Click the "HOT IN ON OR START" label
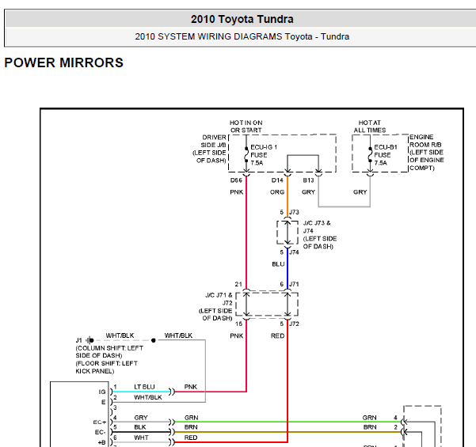Image resolution: width=476 pixels, height=447 pixels. tap(246, 127)
